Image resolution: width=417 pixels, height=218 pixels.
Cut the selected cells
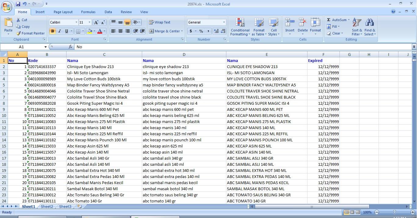[21, 20]
